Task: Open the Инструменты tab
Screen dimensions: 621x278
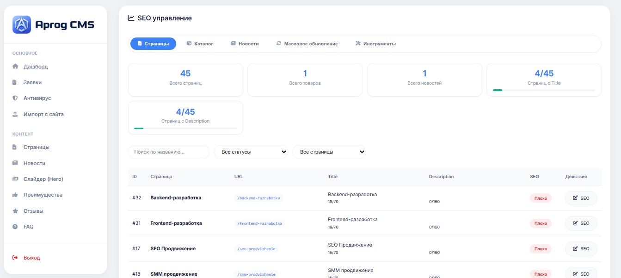Action: point(375,43)
